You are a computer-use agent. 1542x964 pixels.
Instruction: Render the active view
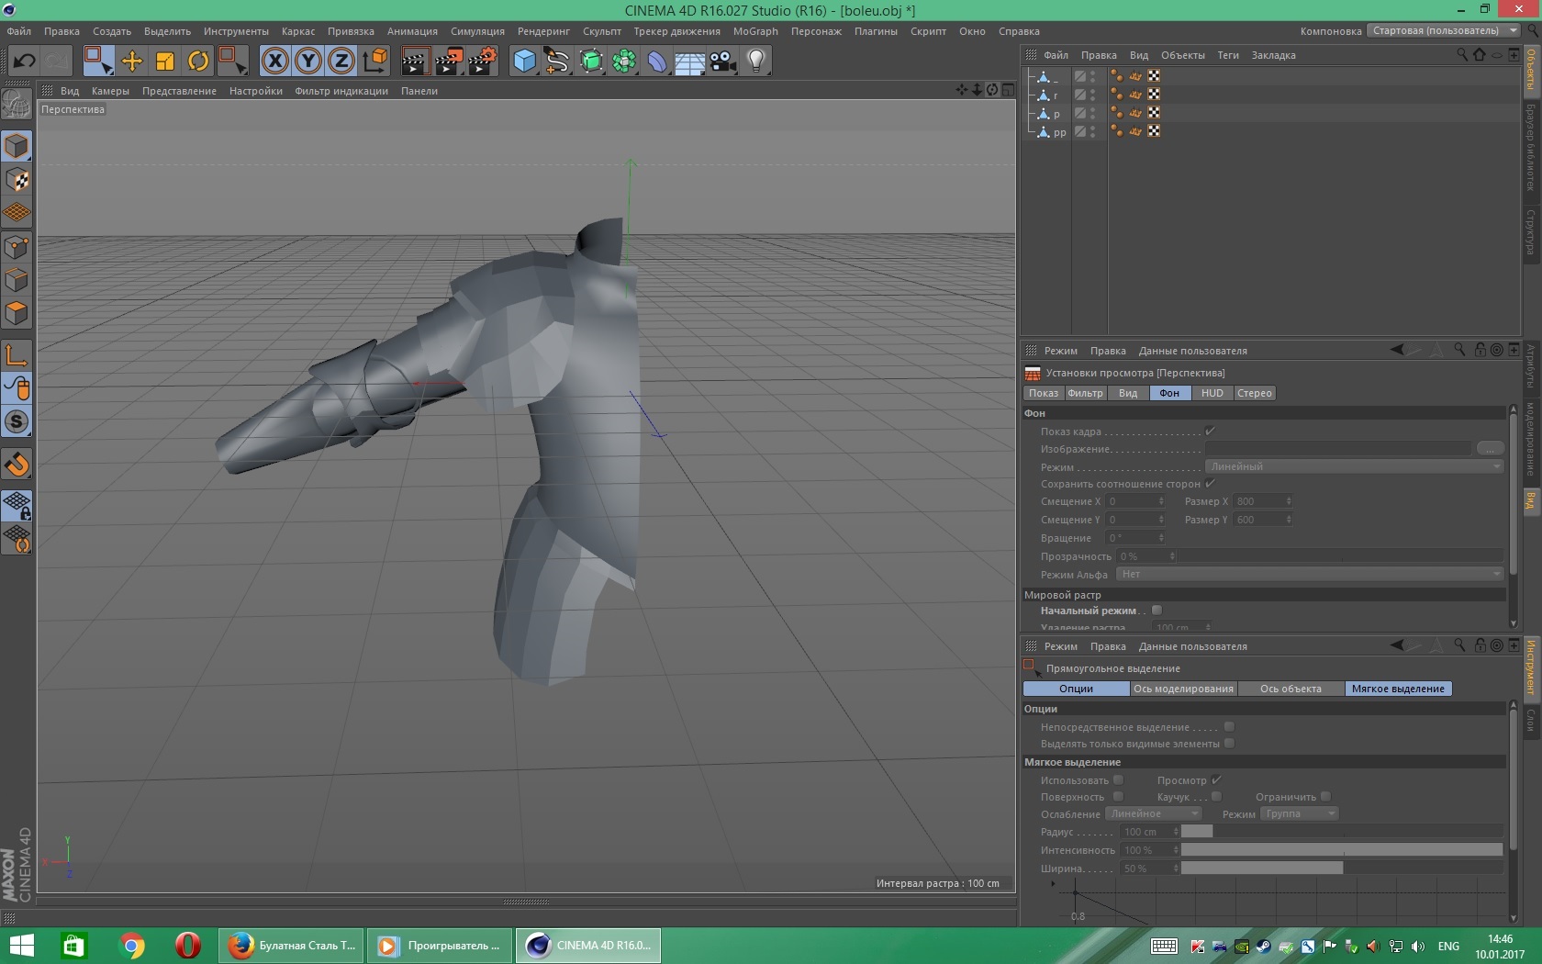tap(415, 62)
